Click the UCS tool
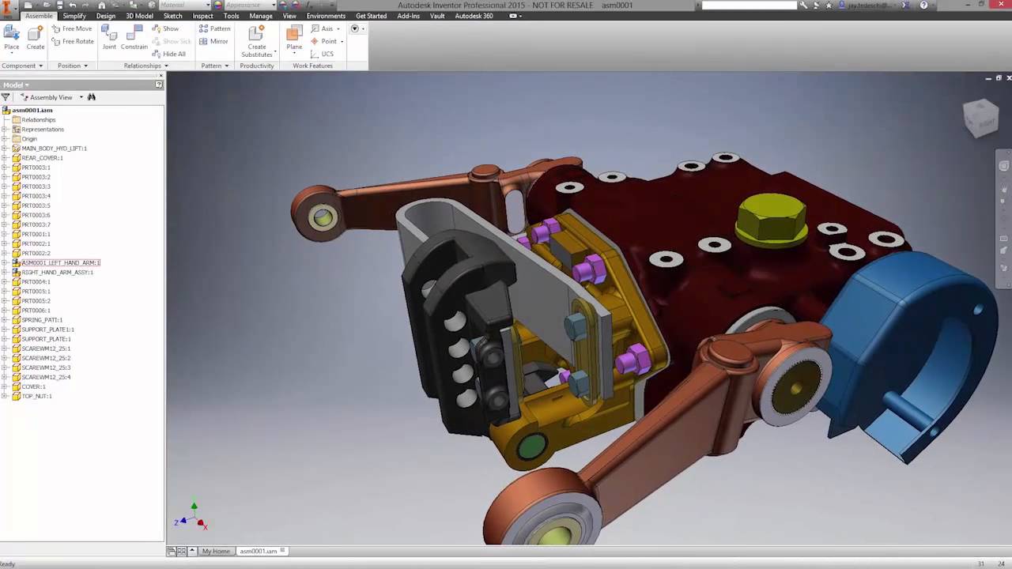This screenshot has height=569, width=1012. (x=323, y=54)
